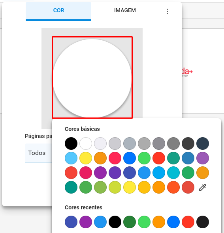Pick the pink-red swatch in the second basic row
The height and width of the screenshot is (233, 224).
pos(115,158)
